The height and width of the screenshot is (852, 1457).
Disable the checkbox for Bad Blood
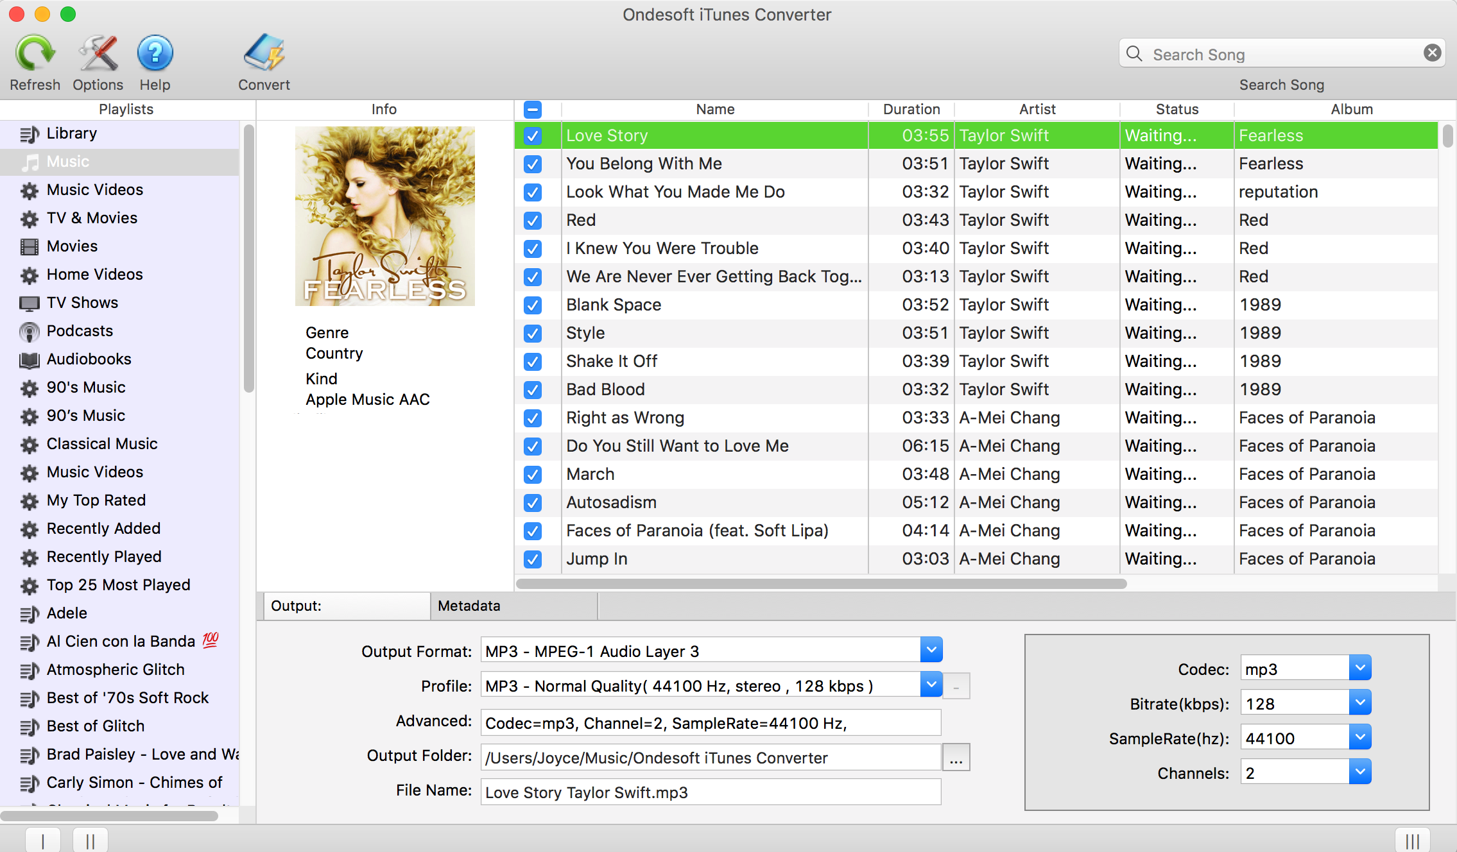click(533, 389)
